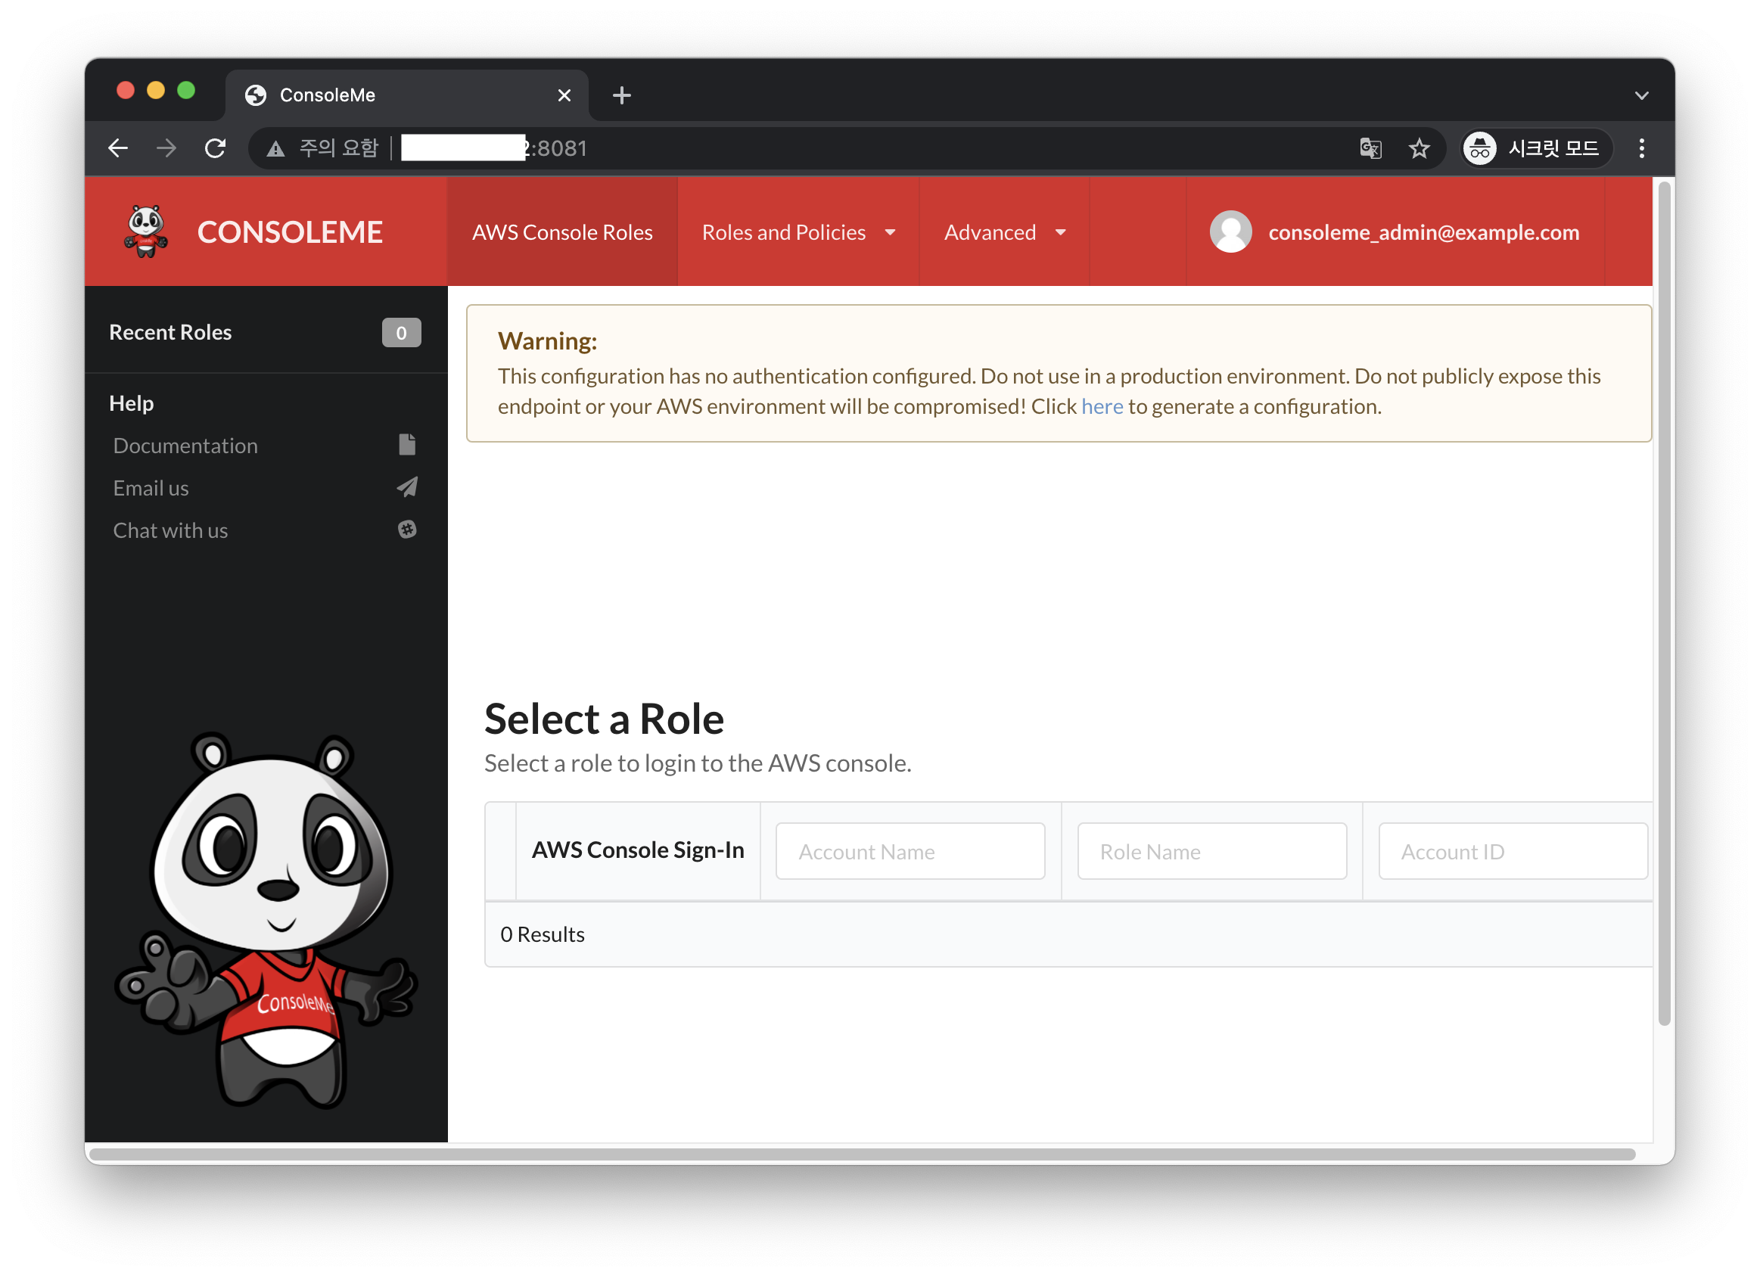
Task: Open the tab search chevron
Action: (1641, 95)
